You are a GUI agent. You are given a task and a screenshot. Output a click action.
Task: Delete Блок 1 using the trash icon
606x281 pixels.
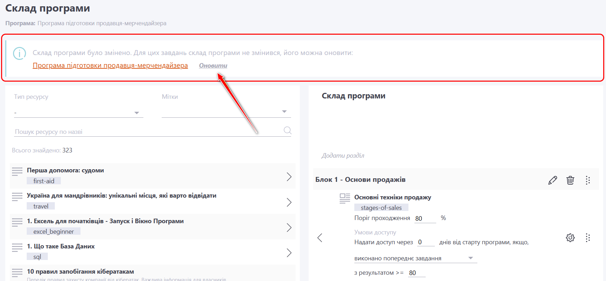pyautogui.click(x=570, y=180)
